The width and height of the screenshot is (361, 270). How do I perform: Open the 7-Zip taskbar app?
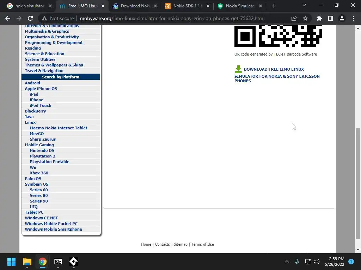pyautogui.click(x=58, y=262)
